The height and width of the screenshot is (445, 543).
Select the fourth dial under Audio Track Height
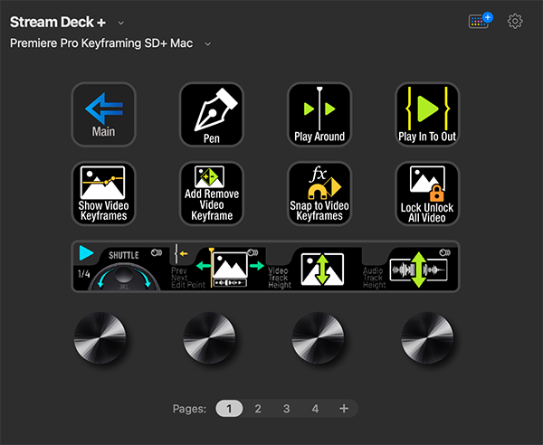tap(427, 337)
